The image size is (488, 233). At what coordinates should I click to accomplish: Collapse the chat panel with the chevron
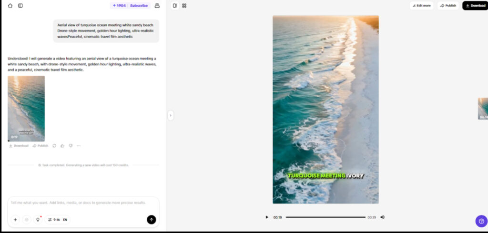[171, 115]
